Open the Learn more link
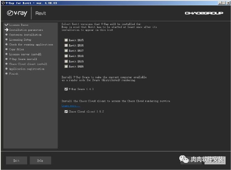Viewport: 231px width, 170px height. pyautogui.click(x=71, y=106)
